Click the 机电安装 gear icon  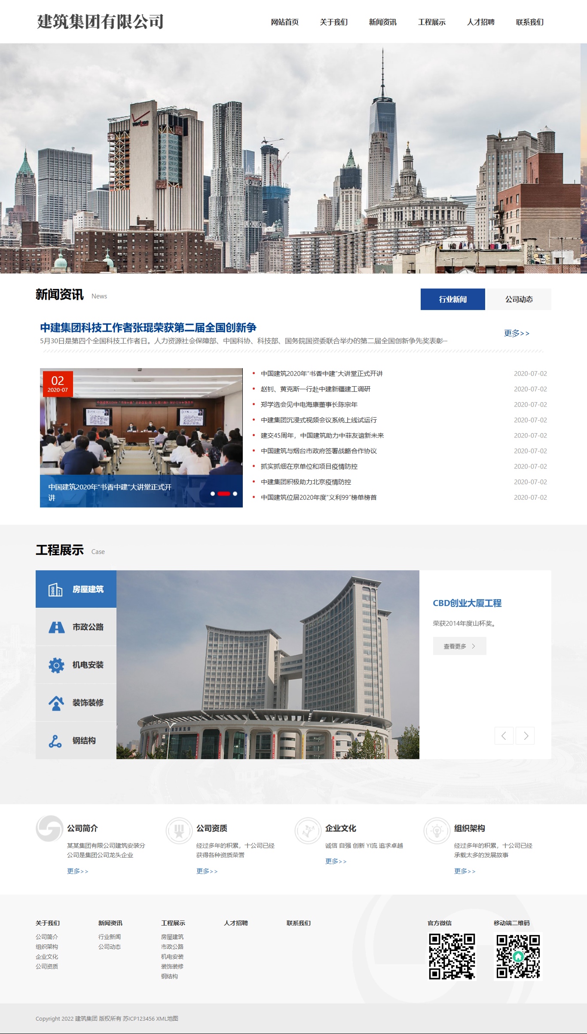[x=56, y=665]
